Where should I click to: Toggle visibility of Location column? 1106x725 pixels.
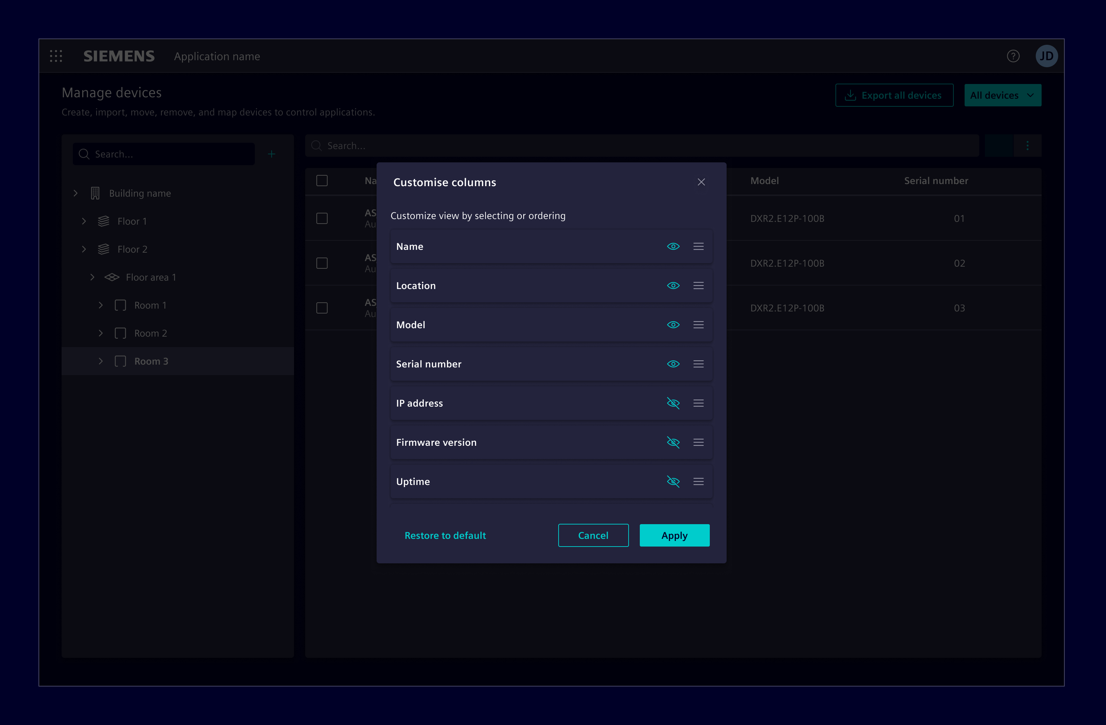point(673,286)
